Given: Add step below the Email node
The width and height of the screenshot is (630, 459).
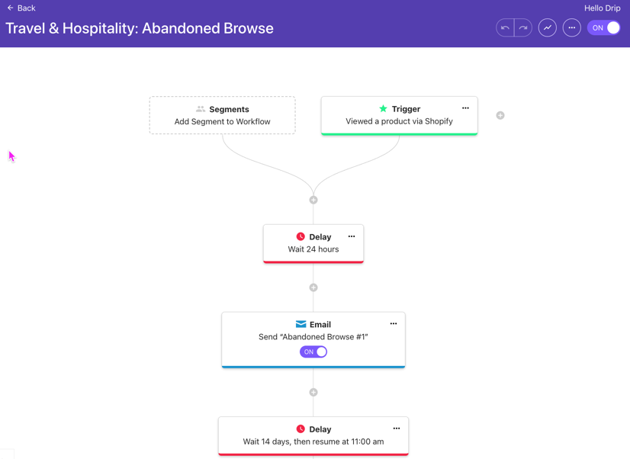Looking at the screenshot, I should pos(313,393).
